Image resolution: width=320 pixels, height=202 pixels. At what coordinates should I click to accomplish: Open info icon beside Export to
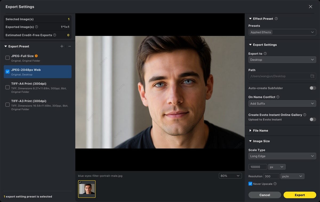click(265, 53)
